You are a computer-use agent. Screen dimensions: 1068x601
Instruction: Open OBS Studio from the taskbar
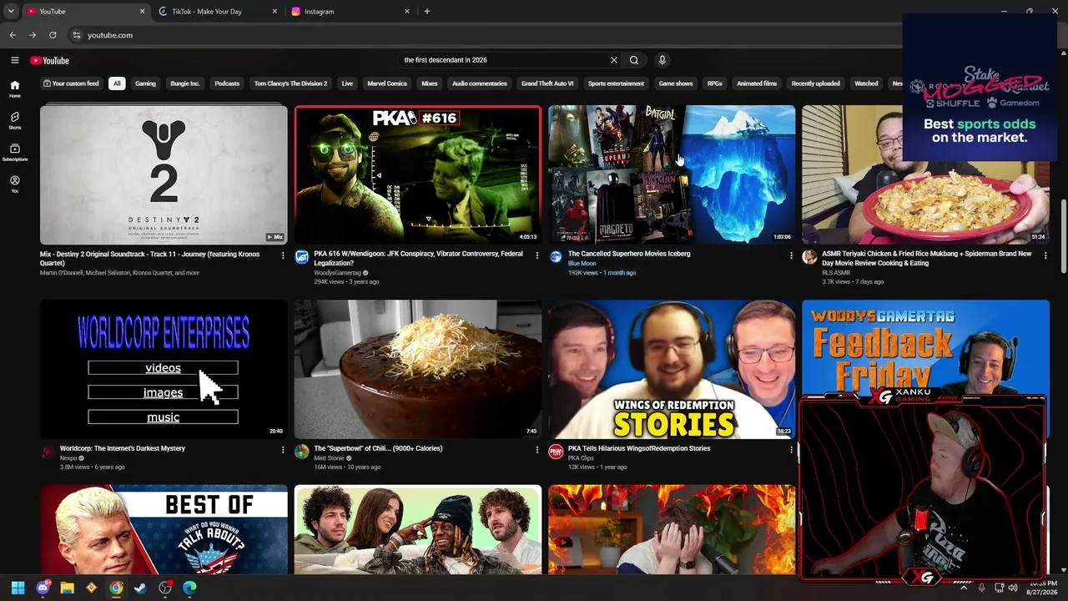click(x=165, y=588)
